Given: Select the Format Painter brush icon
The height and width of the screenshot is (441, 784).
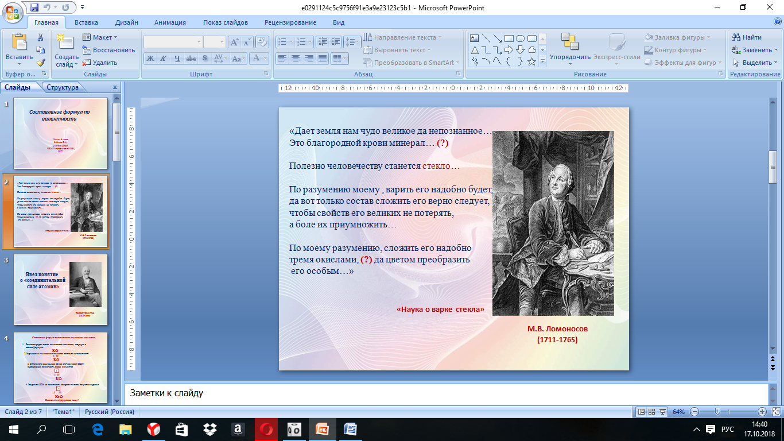Looking at the screenshot, I should 41,63.
